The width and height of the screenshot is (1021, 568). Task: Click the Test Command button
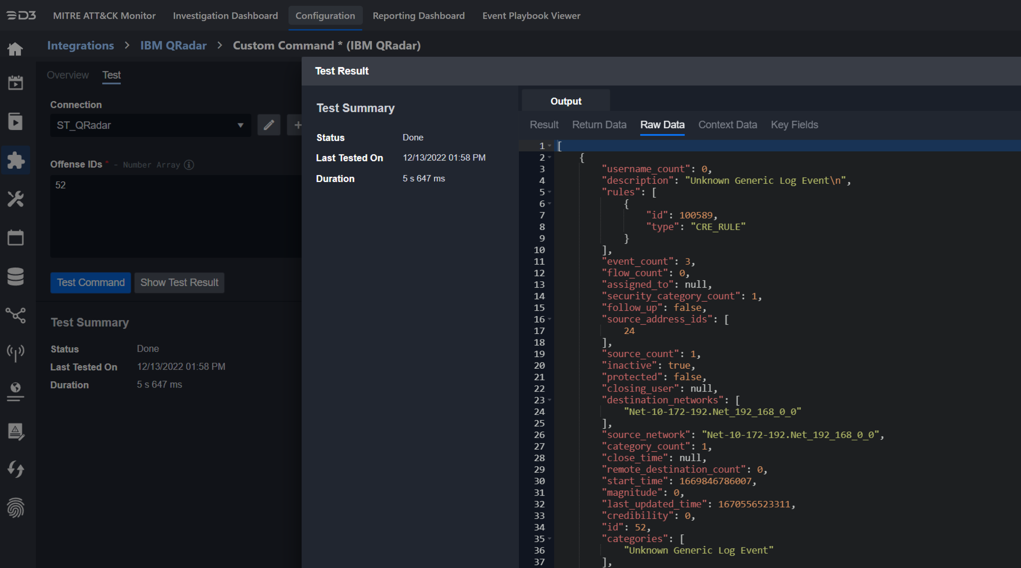(x=90, y=283)
